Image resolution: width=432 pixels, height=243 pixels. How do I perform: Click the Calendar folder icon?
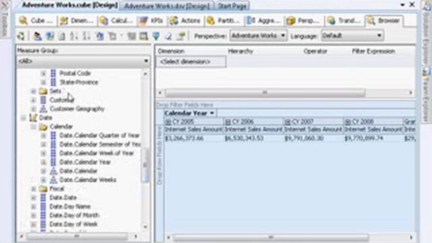[43, 127]
